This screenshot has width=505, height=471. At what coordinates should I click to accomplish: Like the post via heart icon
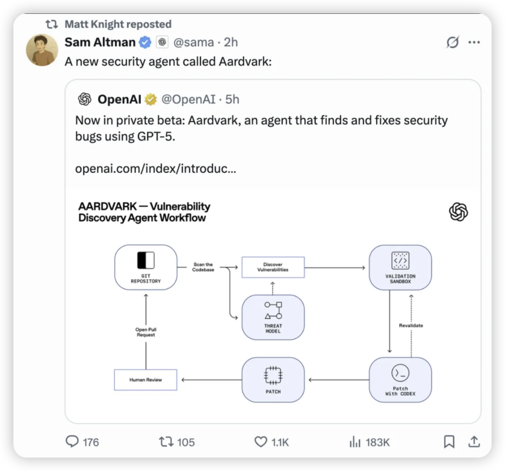click(x=260, y=442)
